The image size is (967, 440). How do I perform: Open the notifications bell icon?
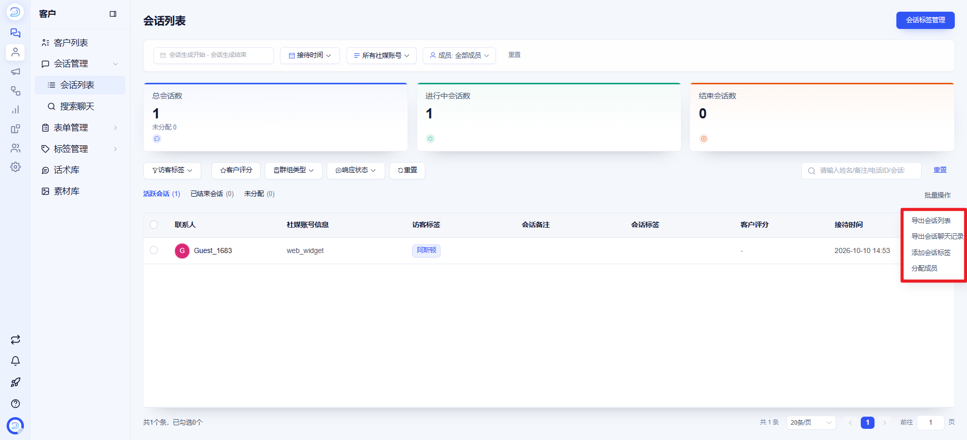(x=15, y=361)
